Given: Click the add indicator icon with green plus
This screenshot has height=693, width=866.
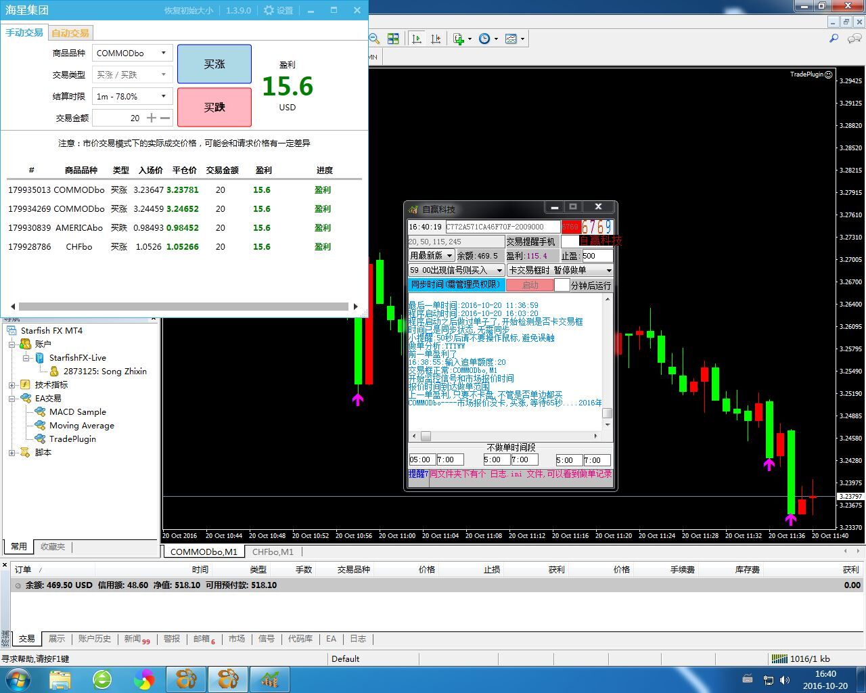Looking at the screenshot, I should coord(459,39).
